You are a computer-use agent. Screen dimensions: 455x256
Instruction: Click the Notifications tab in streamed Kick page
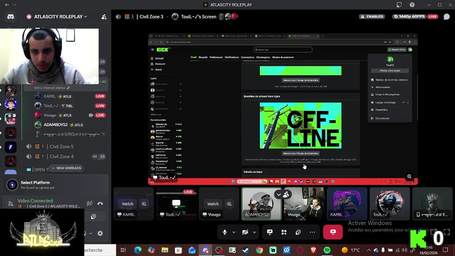pyautogui.click(x=232, y=57)
